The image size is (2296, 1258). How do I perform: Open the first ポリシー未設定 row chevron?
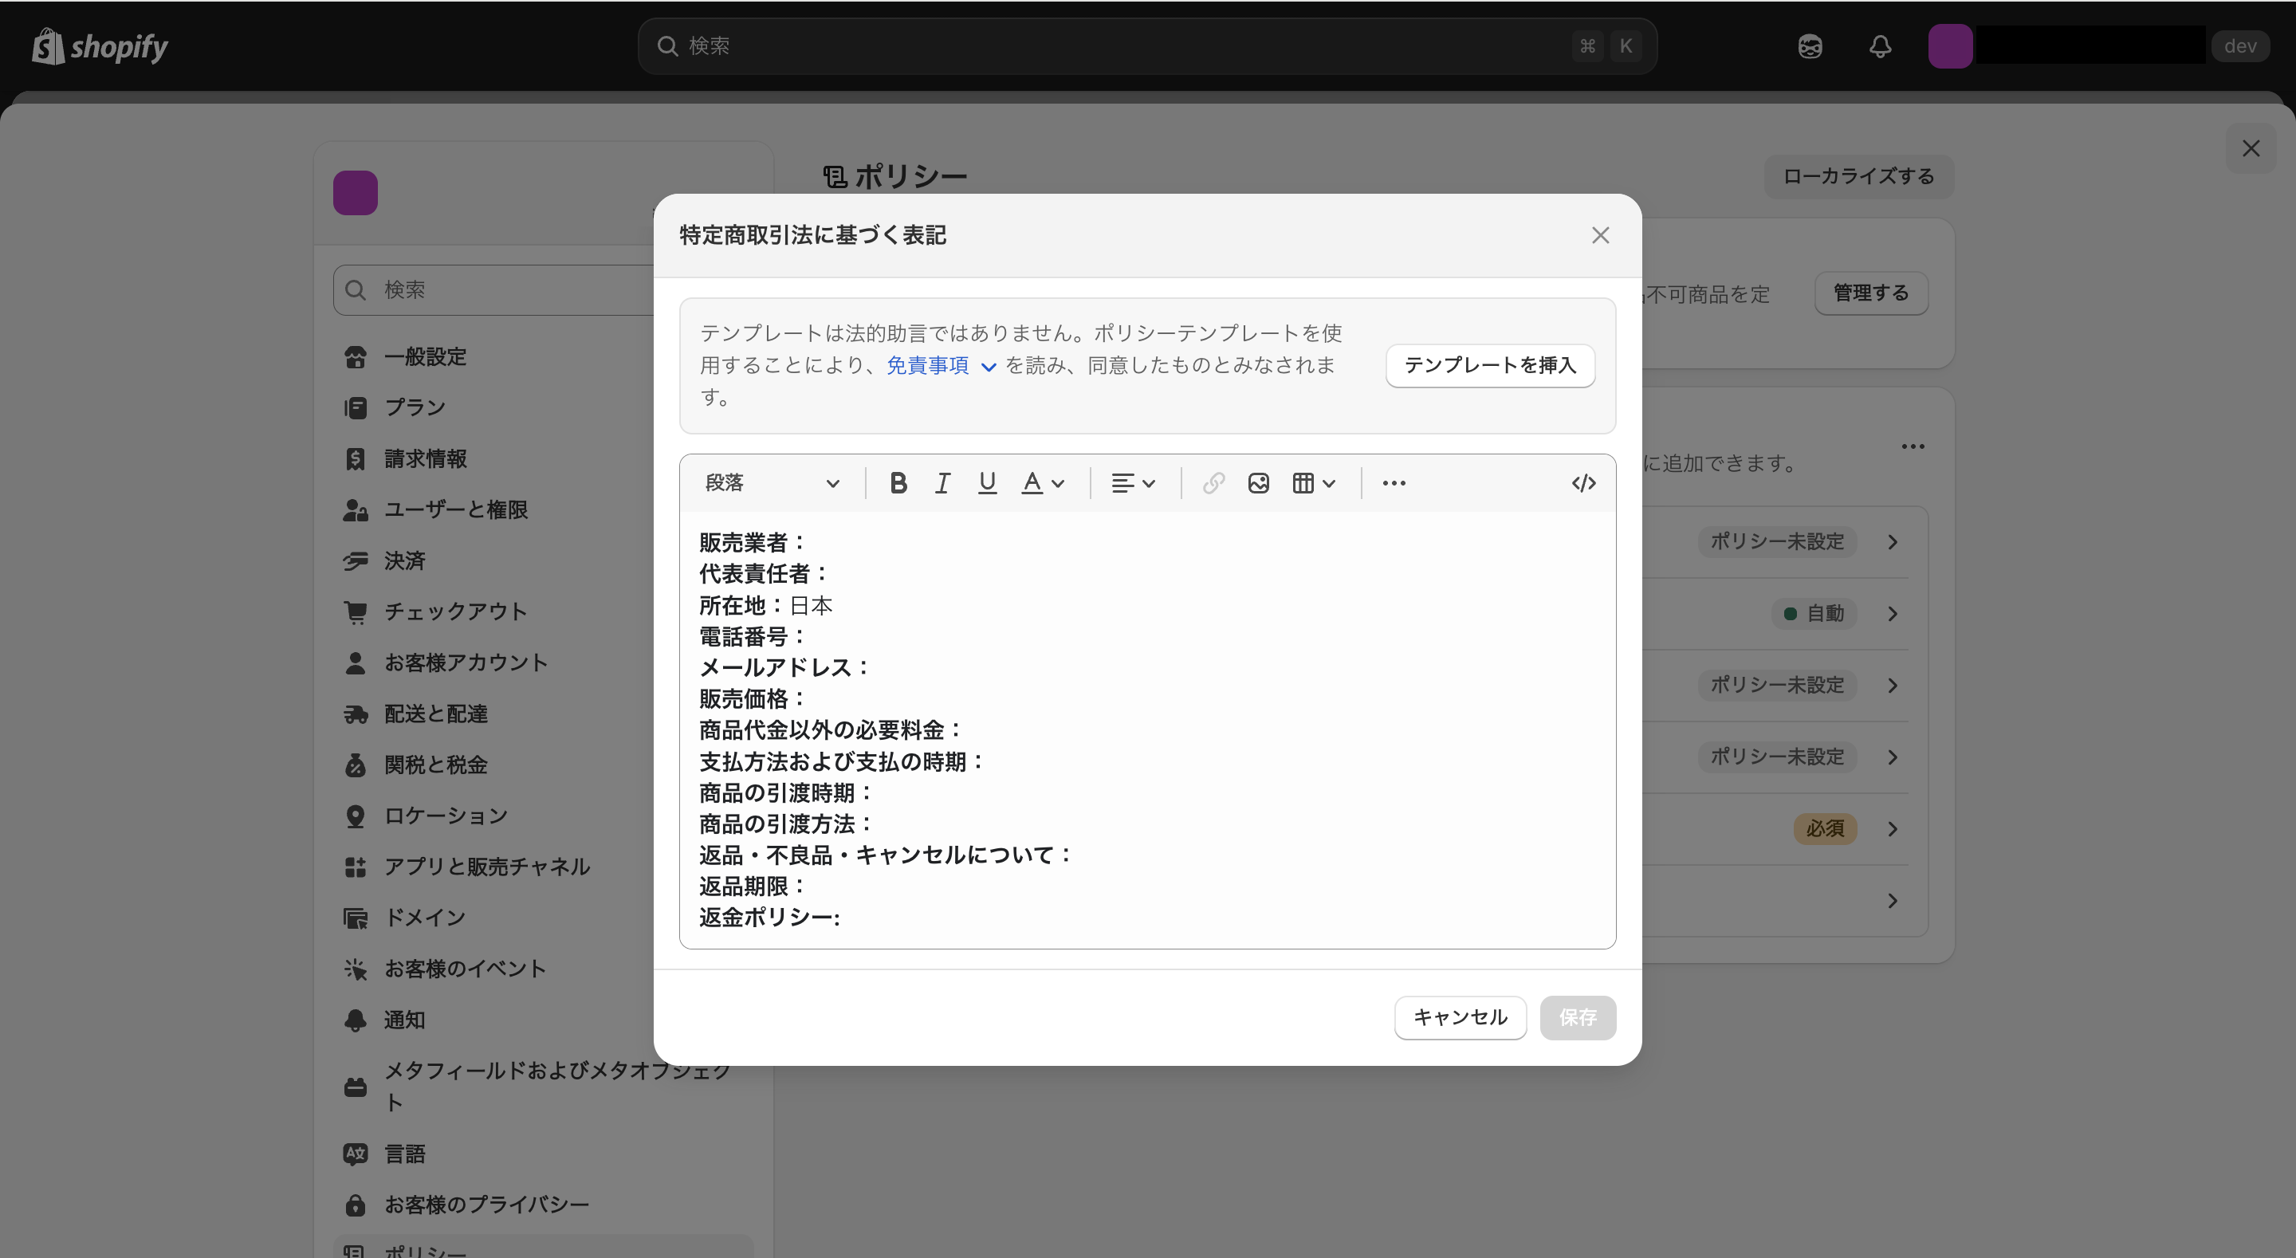[x=1893, y=542]
